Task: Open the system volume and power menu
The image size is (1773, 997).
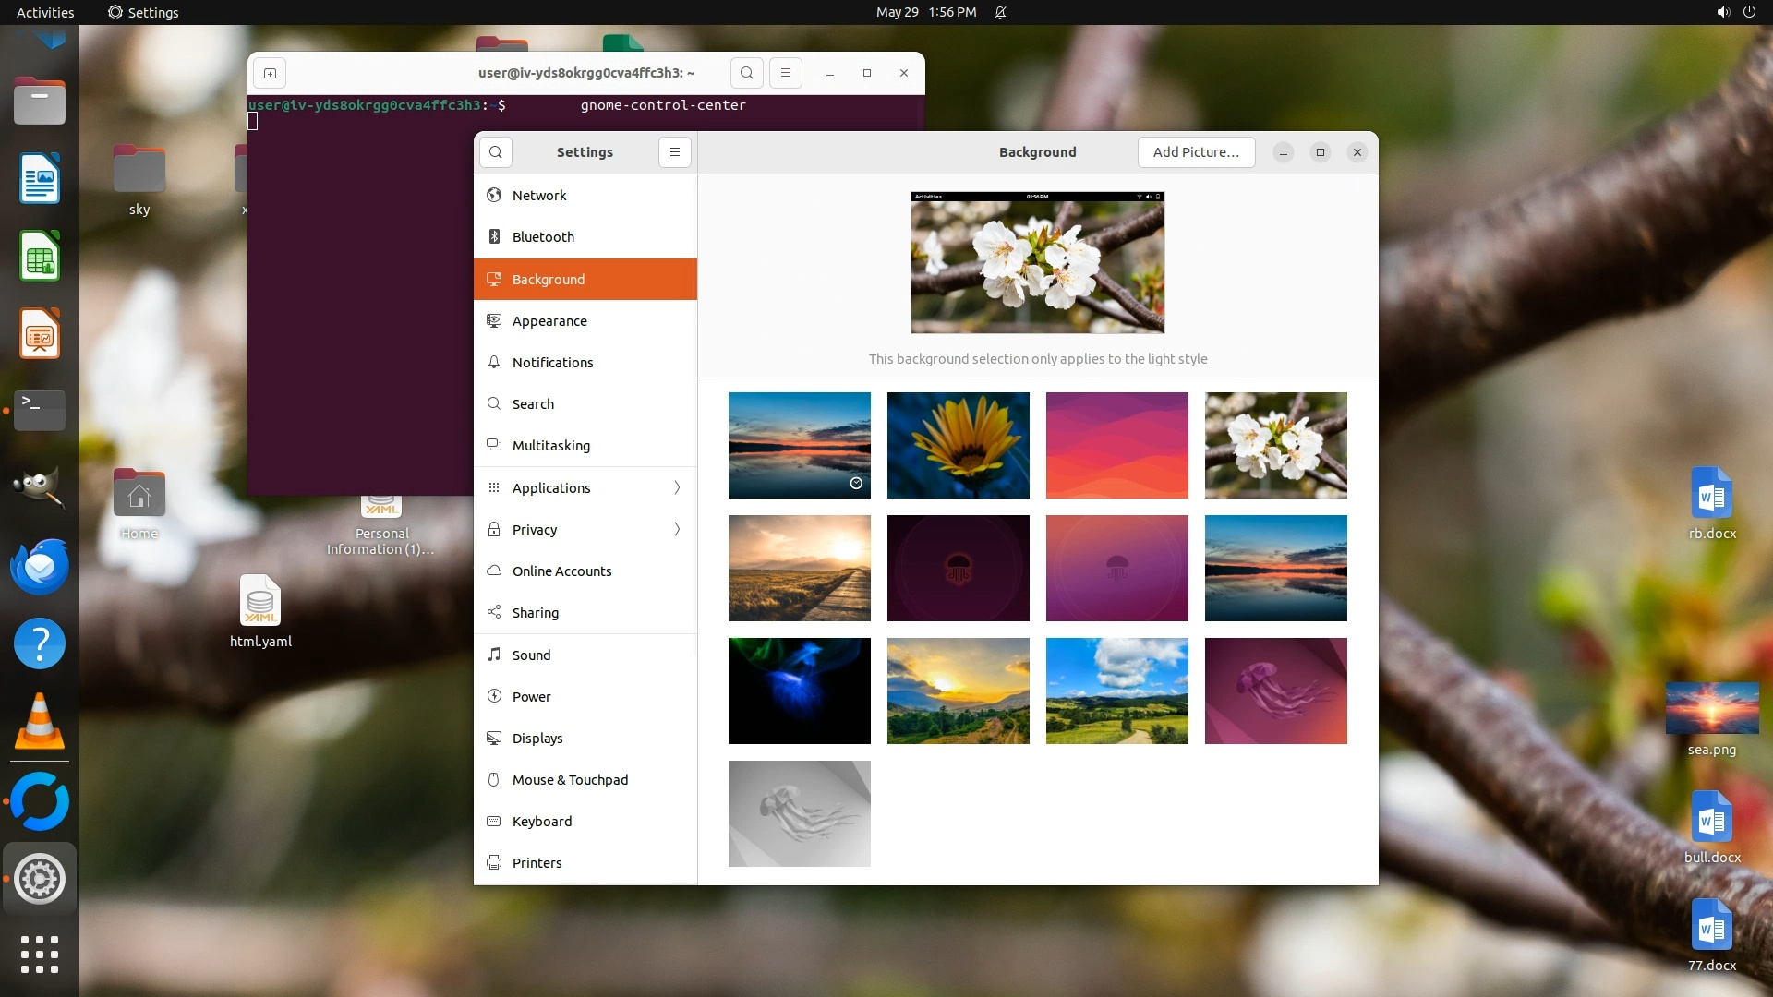Action: click(x=1735, y=12)
